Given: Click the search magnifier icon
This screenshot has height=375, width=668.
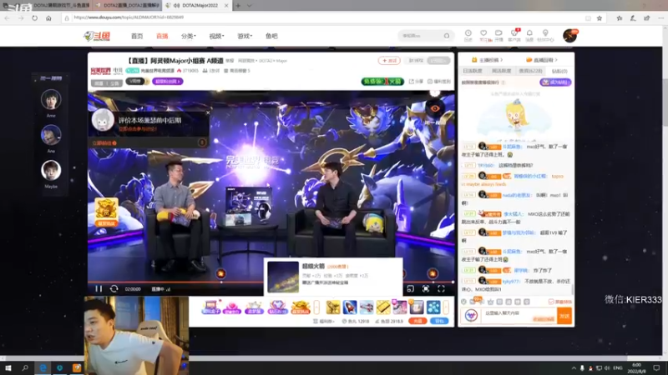Looking at the screenshot, I should click(447, 36).
